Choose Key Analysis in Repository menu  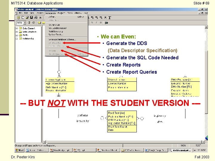(66, 25)
